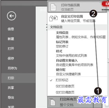Select 样式 list entry
The image size is (109, 108).
click(x=71, y=53)
